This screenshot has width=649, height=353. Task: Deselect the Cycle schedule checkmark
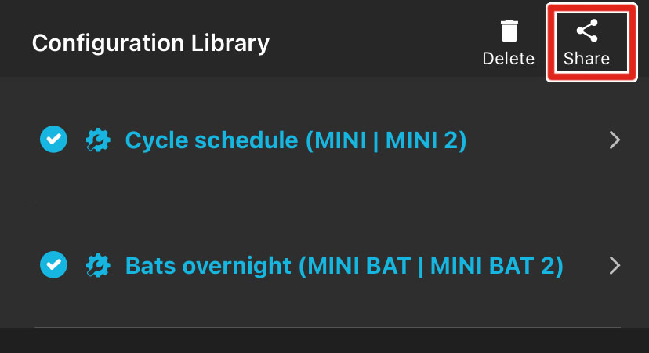pos(53,140)
